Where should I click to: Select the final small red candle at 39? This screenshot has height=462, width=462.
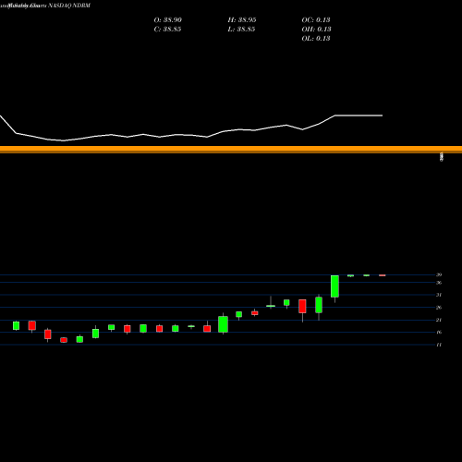click(383, 275)
